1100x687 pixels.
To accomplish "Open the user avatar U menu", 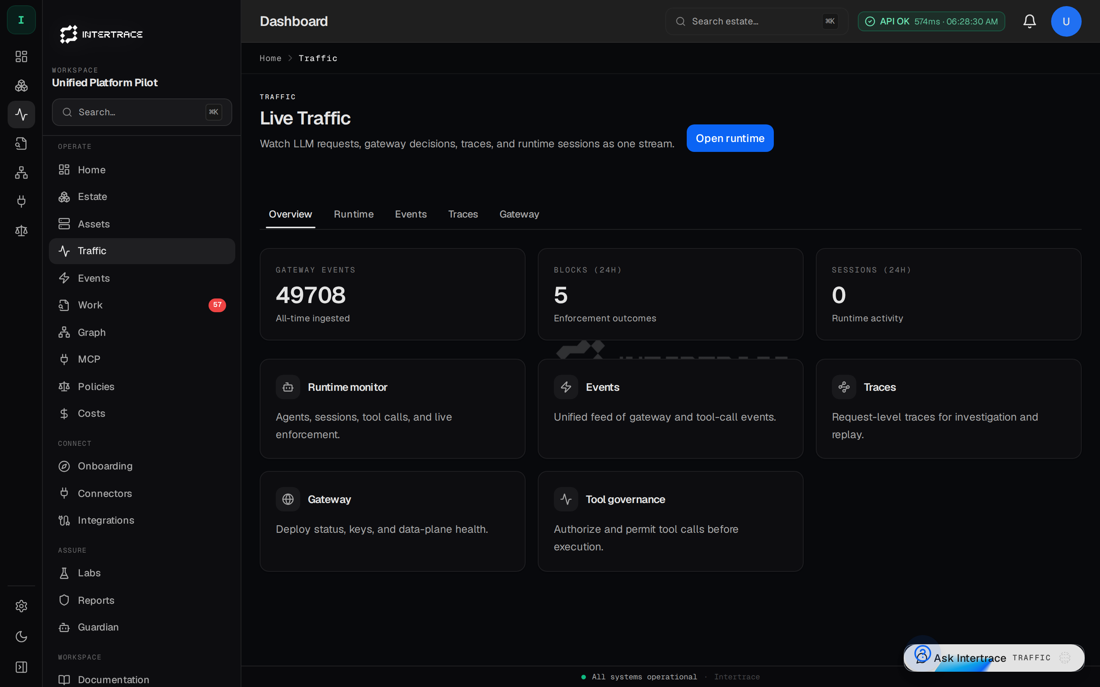I will [1066, 21].
